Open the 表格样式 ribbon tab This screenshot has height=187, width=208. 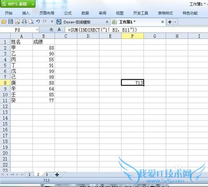click(x=165, y=13)
